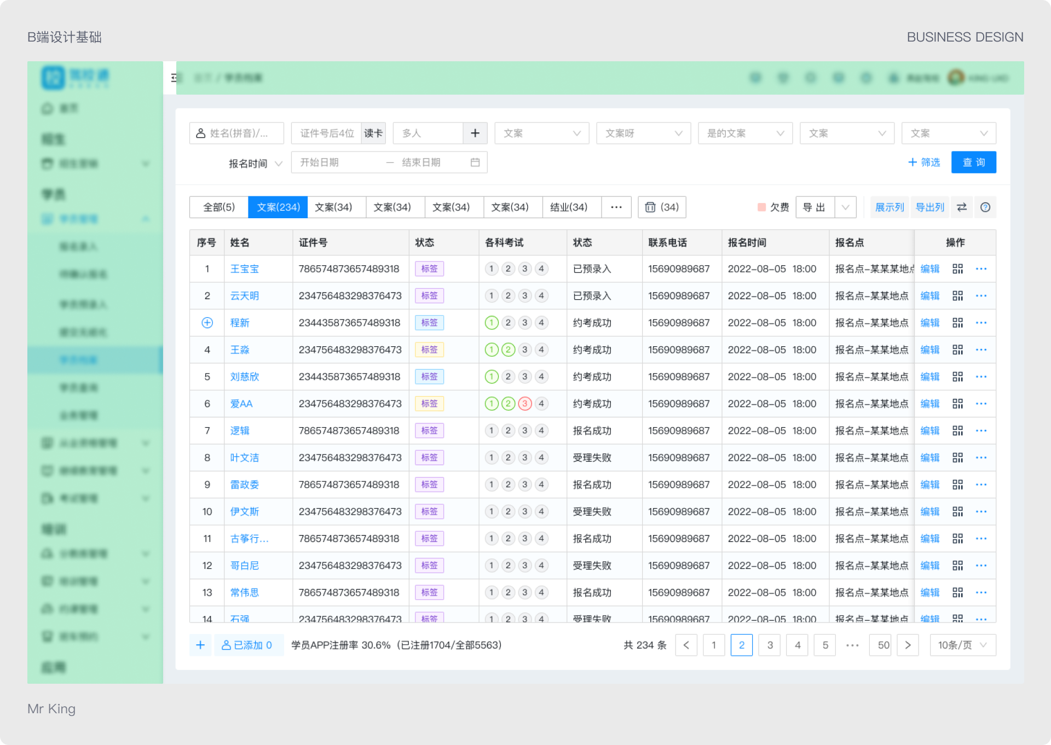Image resolution: width=1051 pixels, height=745 pixels.
Task: Expand the 导出 dropdown arrow
Action: pos(845,207)
